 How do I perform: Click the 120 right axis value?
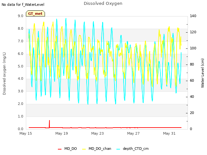pos(193,32)
